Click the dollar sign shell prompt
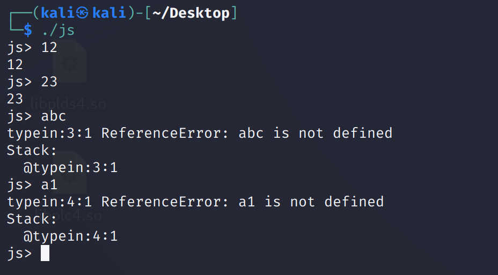This screenshot has width=498, height=275. point(28,31)
